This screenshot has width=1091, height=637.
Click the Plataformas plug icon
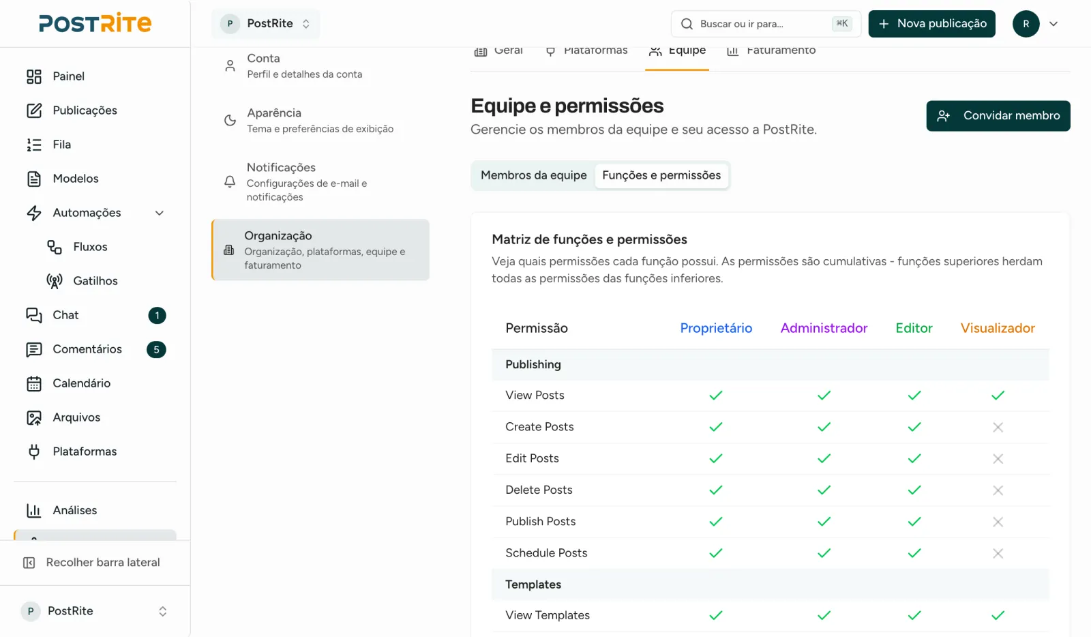[34, 451]
